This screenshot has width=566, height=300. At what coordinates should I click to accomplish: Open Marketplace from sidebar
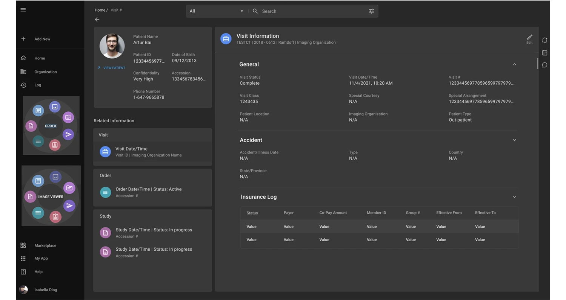pos(45,245)
